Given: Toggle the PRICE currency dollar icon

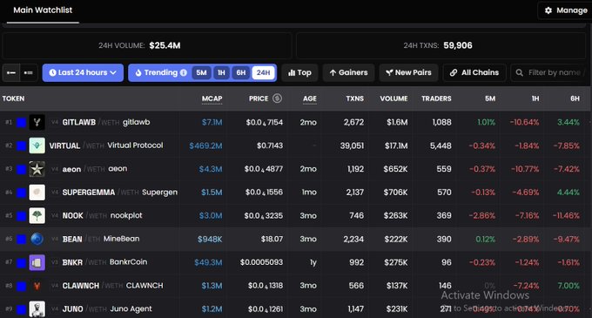Looking at the screenshot, I should tap(277, 98).
